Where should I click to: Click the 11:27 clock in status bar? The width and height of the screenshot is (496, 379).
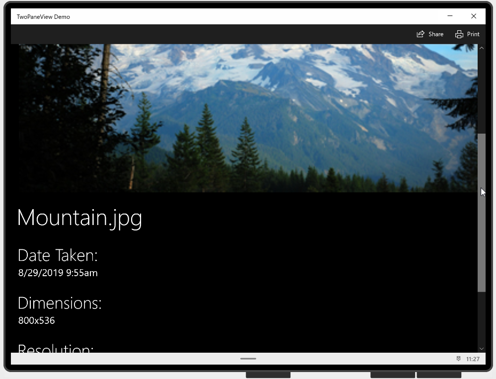pos(473,359)
